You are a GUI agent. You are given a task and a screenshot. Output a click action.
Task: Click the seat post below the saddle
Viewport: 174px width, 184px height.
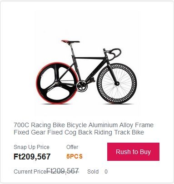pos(72,50)
